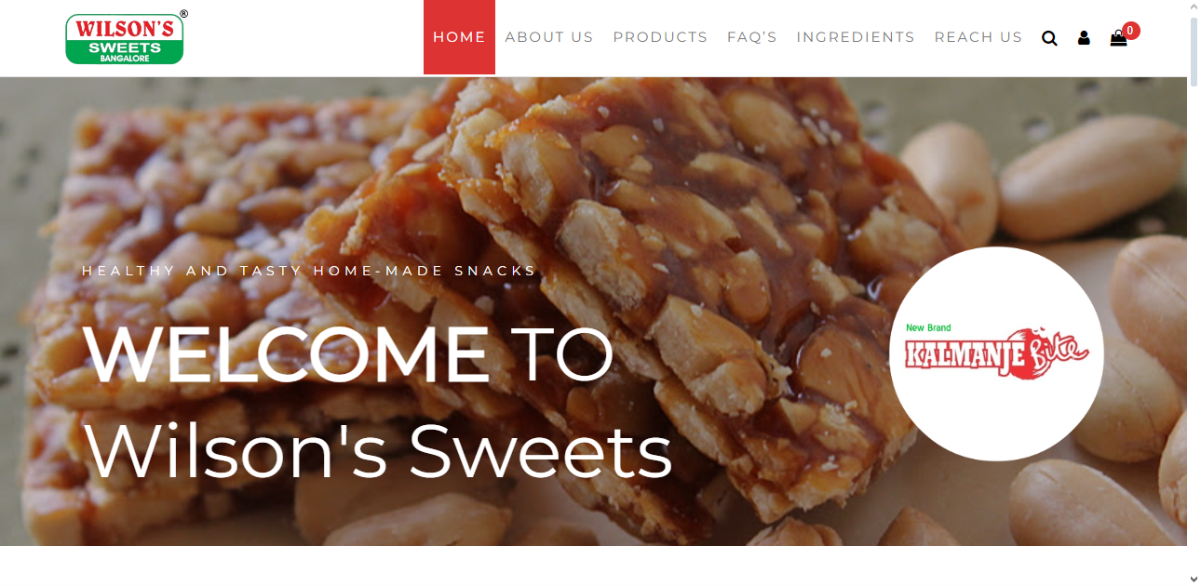Open the ABOUT US page

(x=549, y=37)
